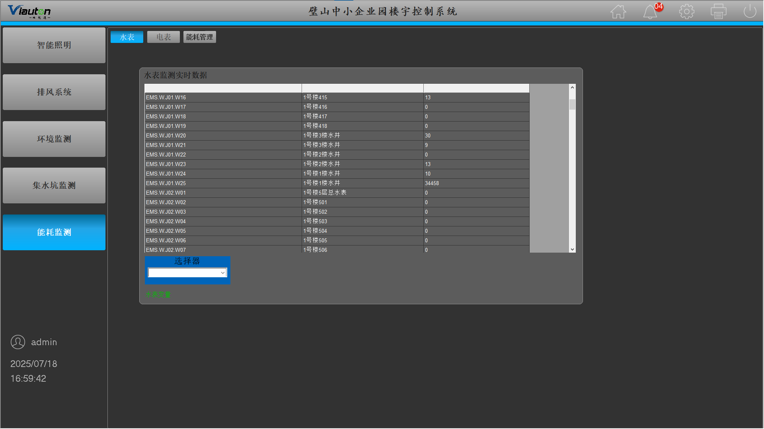Image resolution: width=764 pixels, height=429 pixels.
Task: Switch to the 电表 tab
Action: 163,37
